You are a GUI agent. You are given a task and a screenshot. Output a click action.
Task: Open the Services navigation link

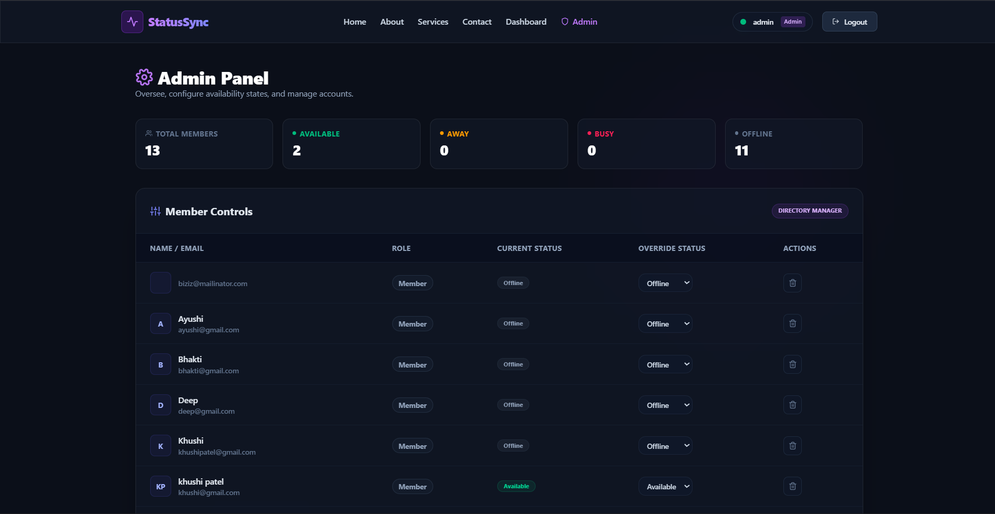[x=433, y=22]
